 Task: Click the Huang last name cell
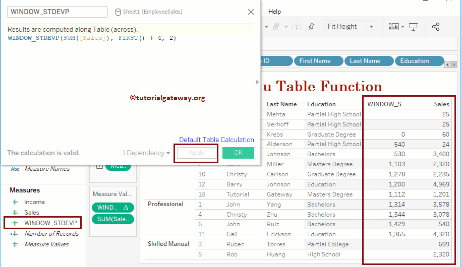tap(276, 254)
